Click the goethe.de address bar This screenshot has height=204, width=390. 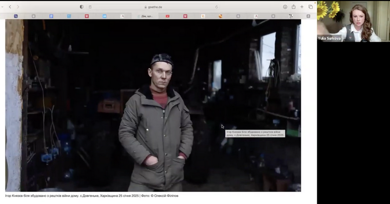click(x=156, y=7)
